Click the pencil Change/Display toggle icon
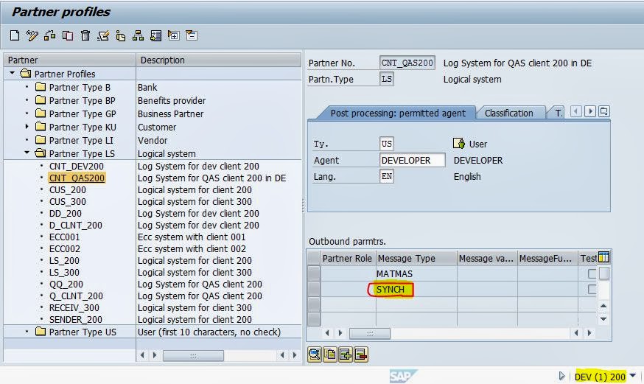This screenshot has height=384, width=644. click(x=32, y=35)
